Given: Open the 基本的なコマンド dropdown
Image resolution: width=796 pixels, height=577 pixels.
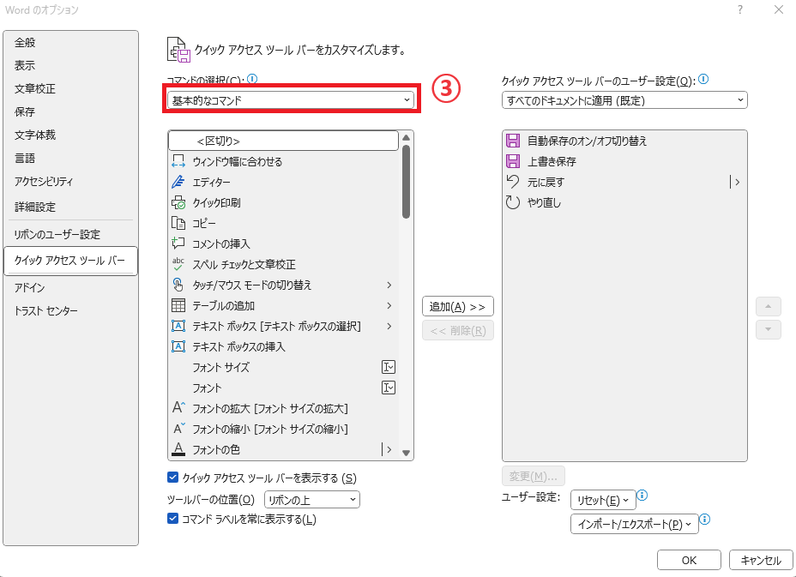Looking at the screenshot, I should click(x=291, y=100).
